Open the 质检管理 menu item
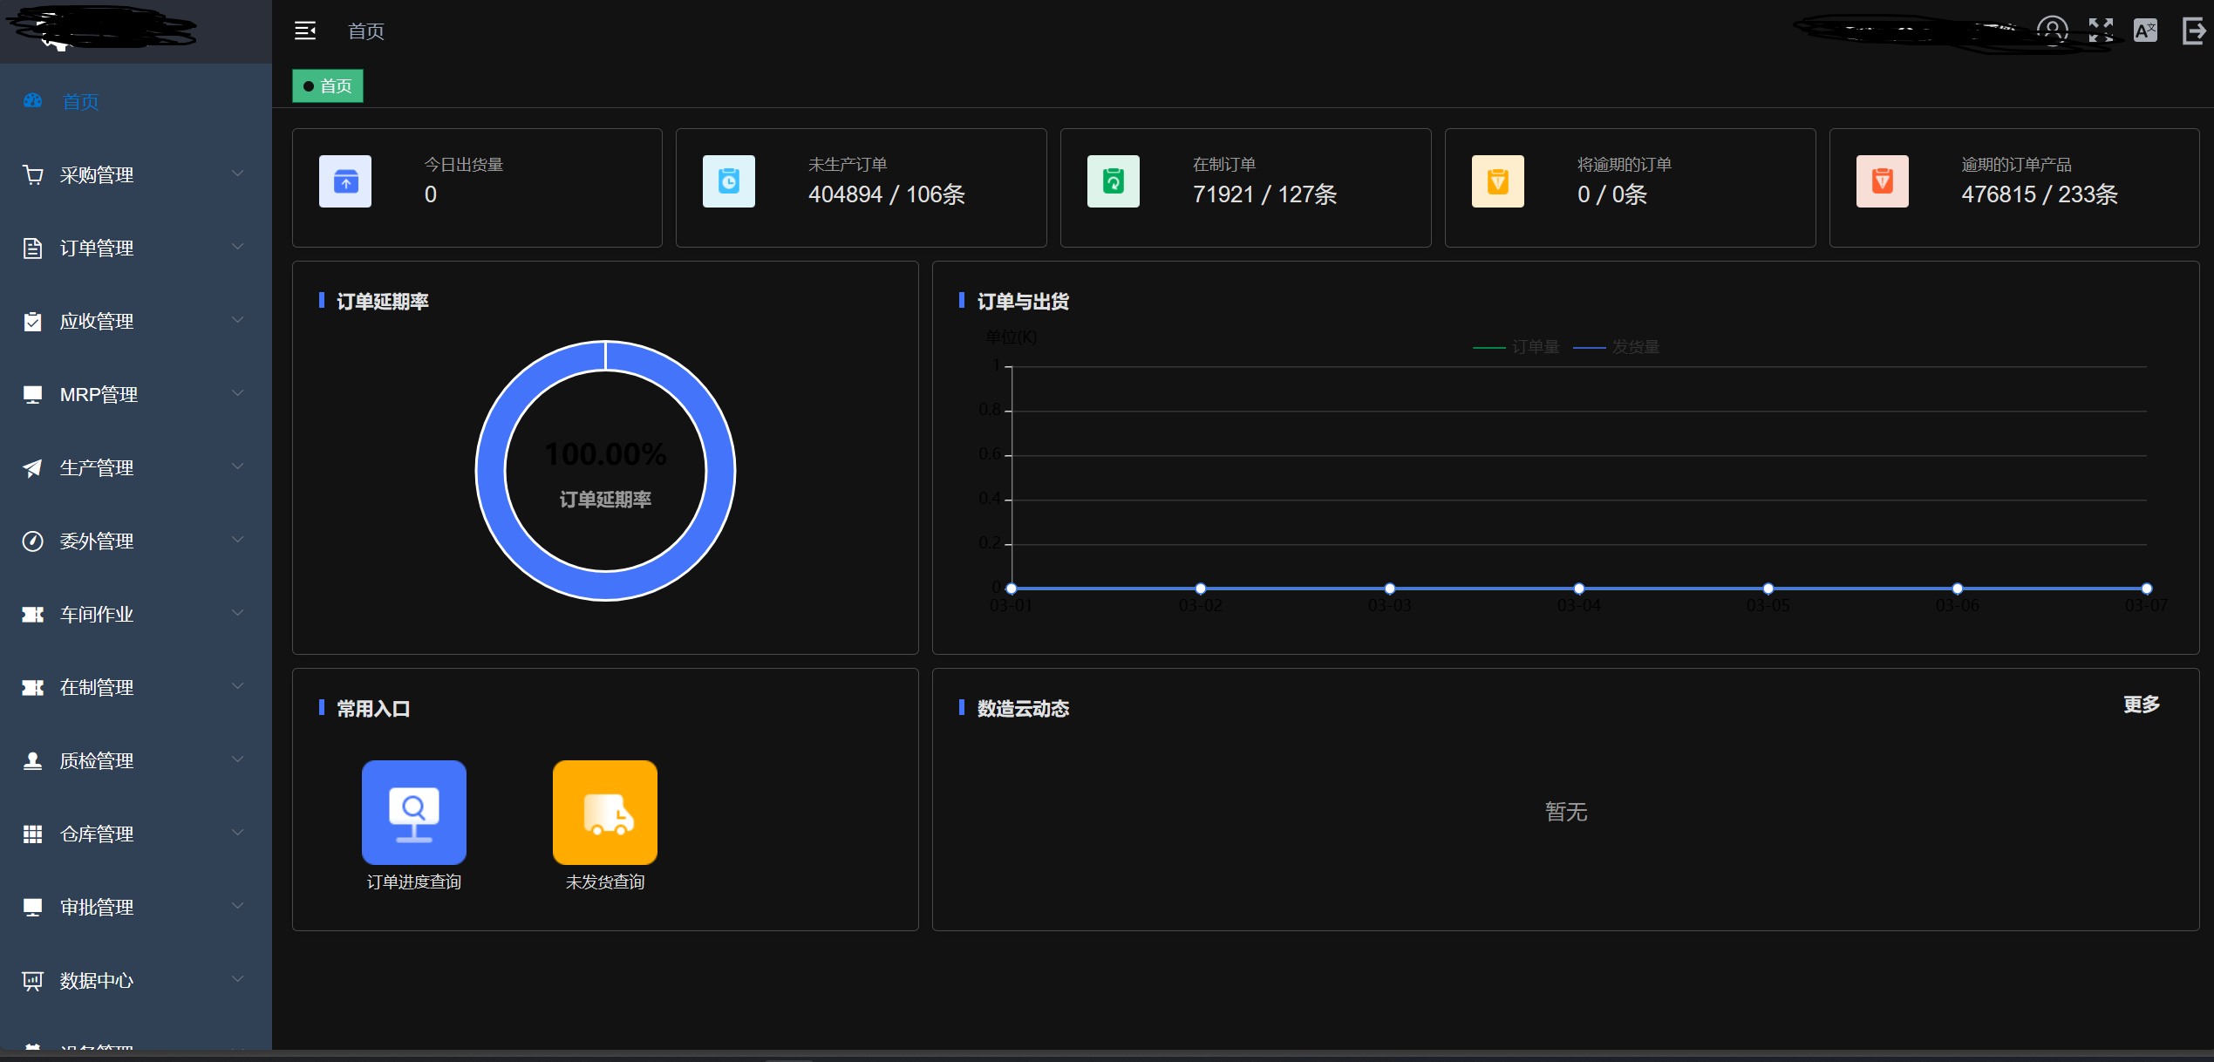This screenshot has height=1062, width=2214. [x=136, y=761]
